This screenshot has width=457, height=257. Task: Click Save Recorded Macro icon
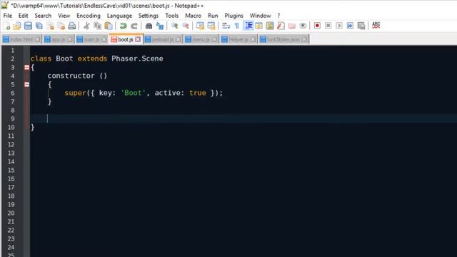361,26
